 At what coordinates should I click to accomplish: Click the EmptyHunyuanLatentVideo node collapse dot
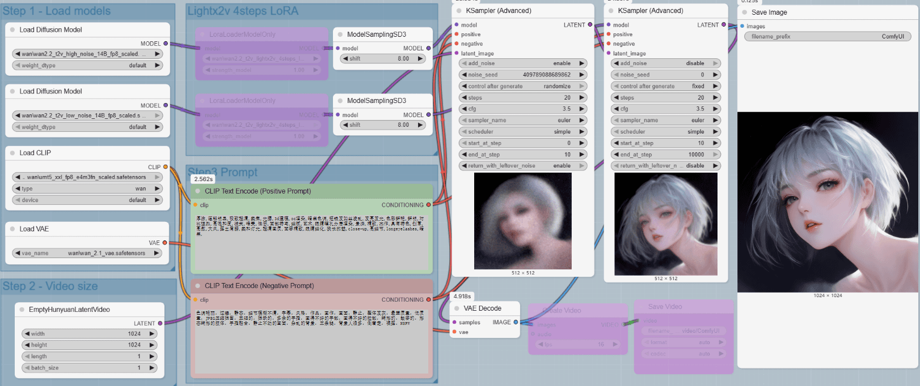point(22,310)
